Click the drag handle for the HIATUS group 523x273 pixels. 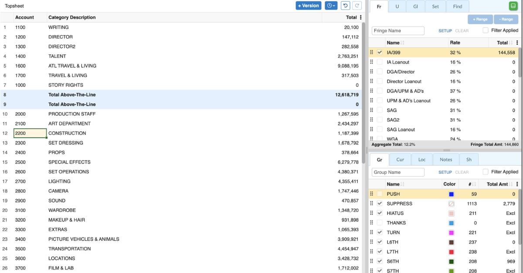tap(372, 213)
